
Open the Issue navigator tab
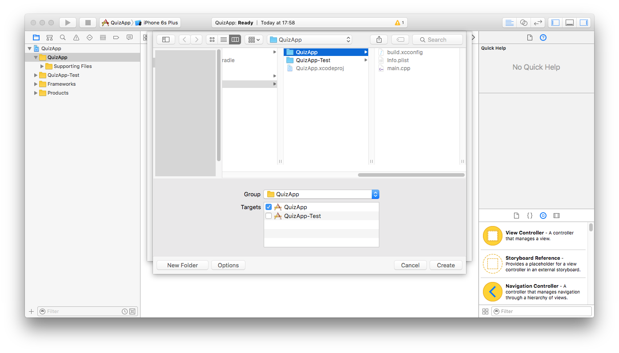(x=76, y=38)
